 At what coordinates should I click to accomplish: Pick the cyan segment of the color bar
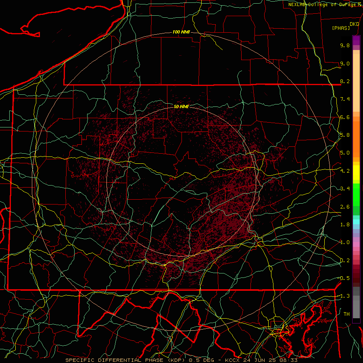tap(356, 222)
